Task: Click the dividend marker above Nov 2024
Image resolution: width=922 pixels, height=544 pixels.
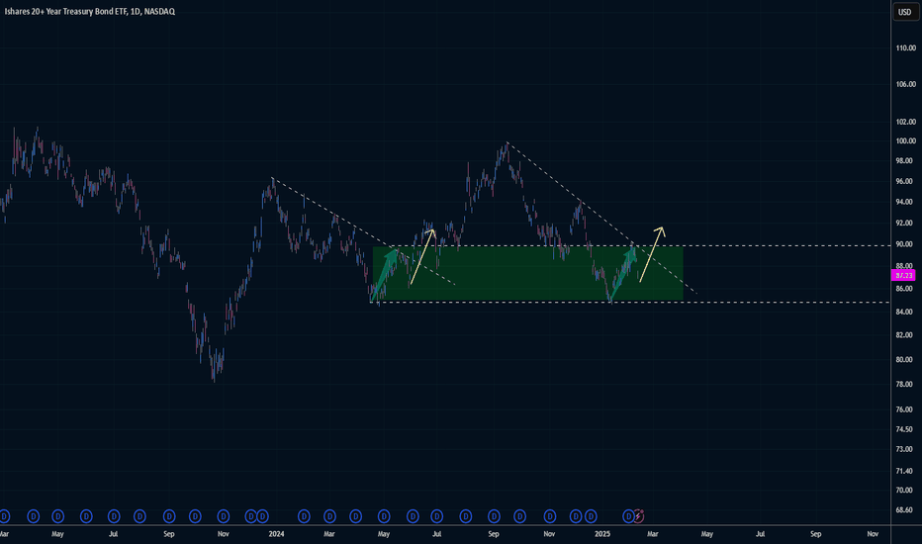Action: [550, 516]
